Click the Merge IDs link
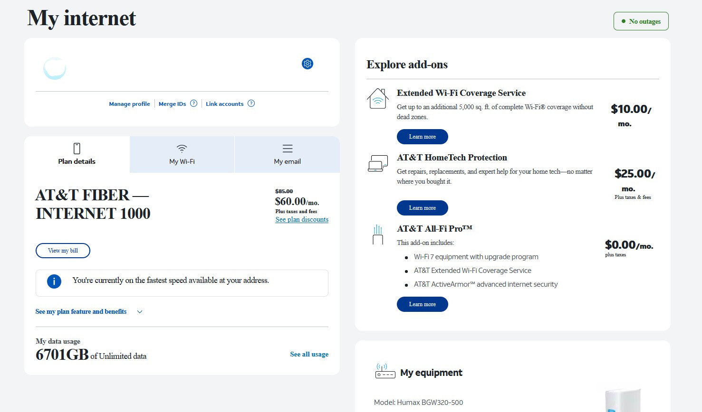 click(x=172, y=104)
